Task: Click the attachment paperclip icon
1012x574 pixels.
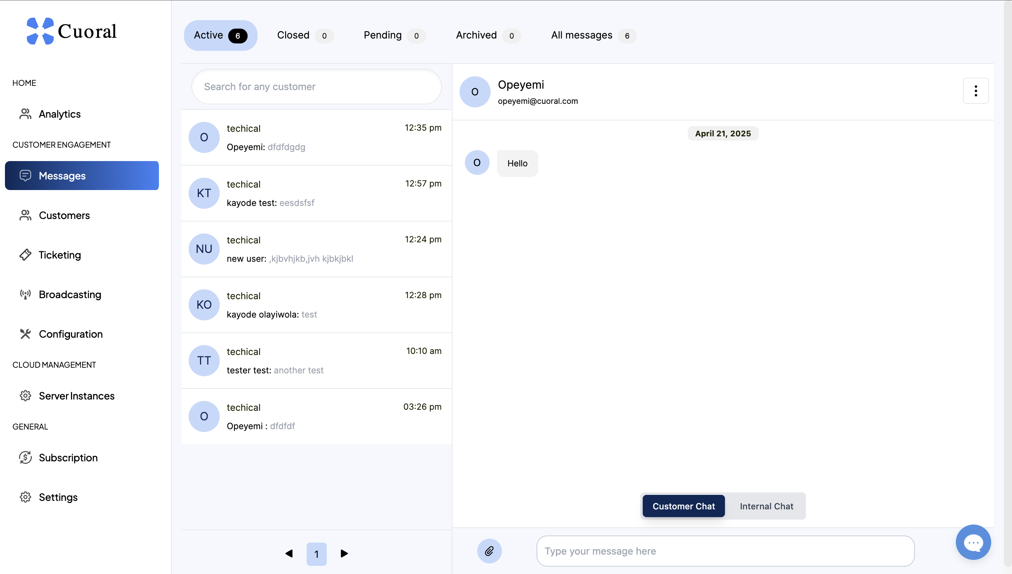Action: (489, 551)
